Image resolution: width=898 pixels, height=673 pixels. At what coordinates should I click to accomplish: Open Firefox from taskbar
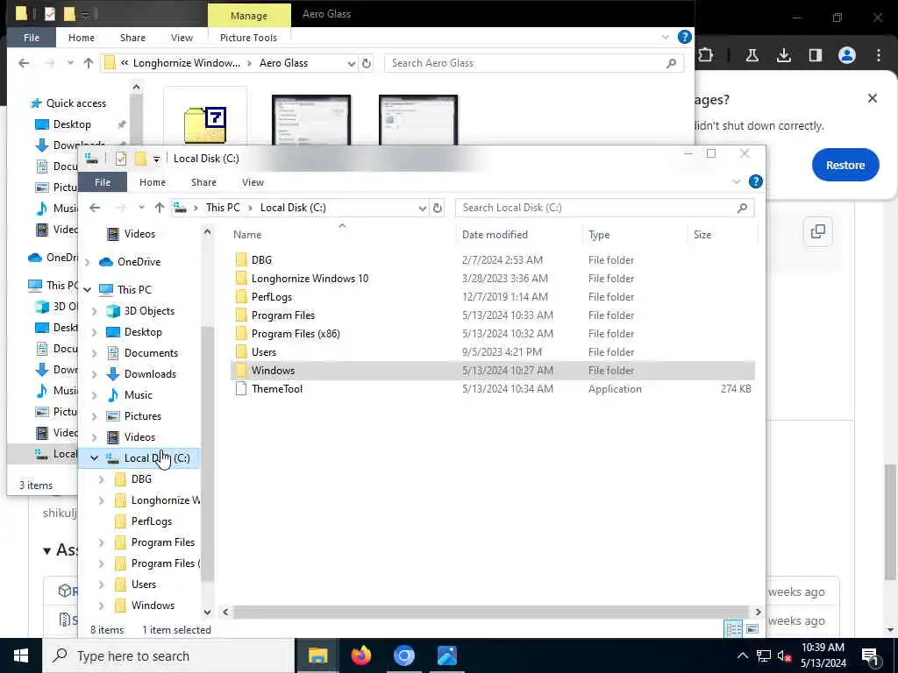click(x=360, y=655)
